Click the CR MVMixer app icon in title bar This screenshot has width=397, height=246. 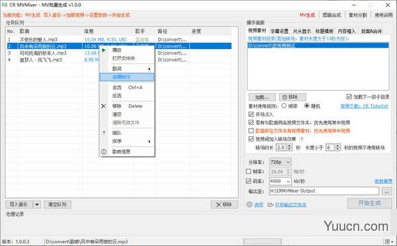(x=5, y=5)
